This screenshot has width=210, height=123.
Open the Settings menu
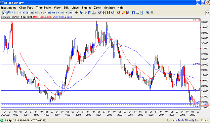(x=109, y=8)
